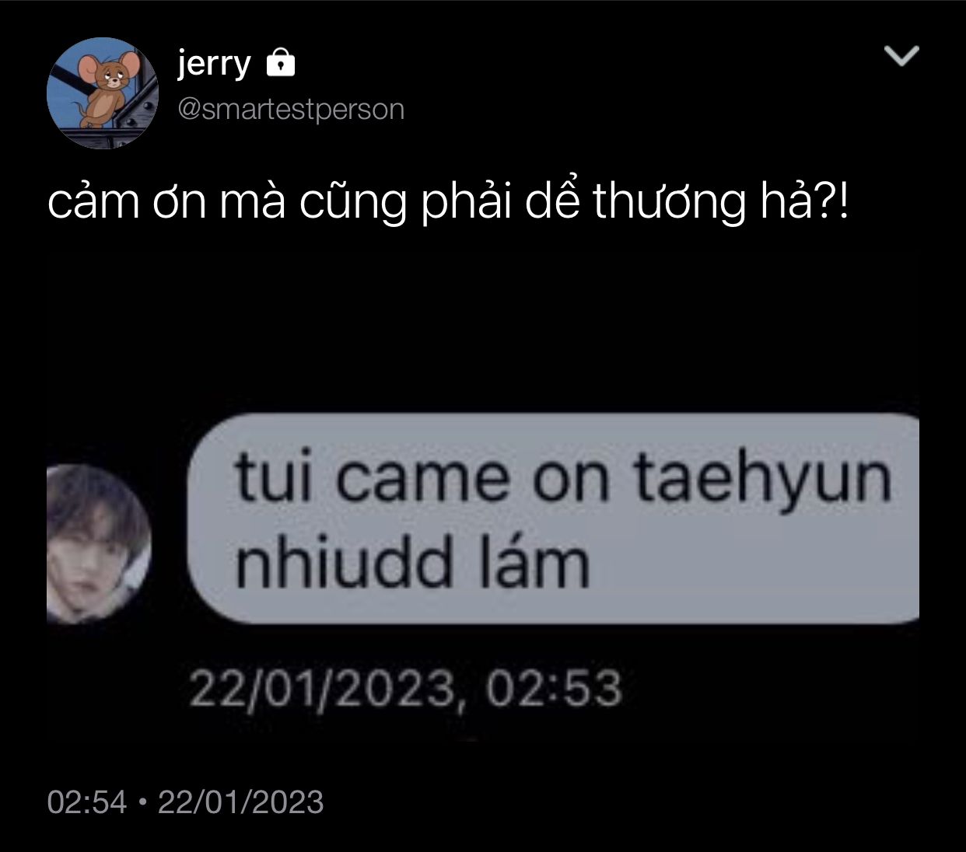Click the chat sender's avatar photo
The image size is (966, 852).
point(98,543)
